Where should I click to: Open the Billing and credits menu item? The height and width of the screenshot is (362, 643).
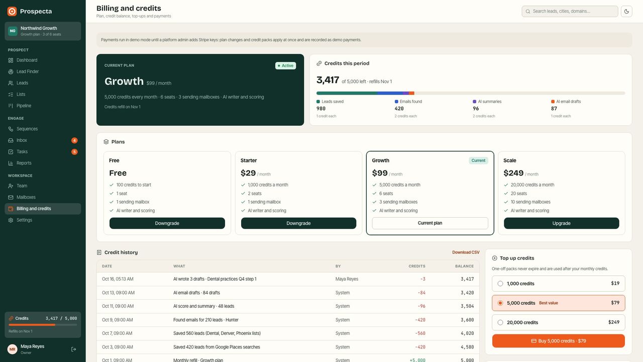click(x=43, y=209)
